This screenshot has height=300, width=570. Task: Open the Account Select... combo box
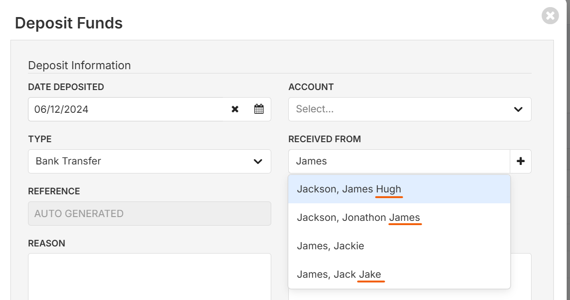pos(410,109)
